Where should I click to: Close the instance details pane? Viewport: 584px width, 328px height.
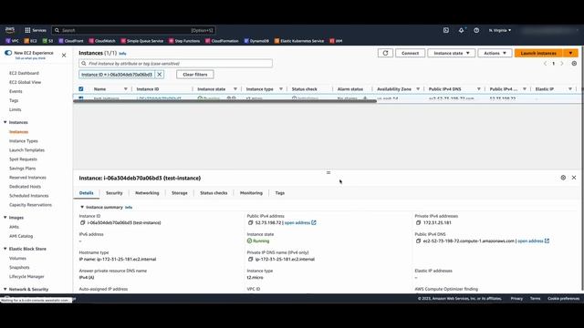(x=574, y=178)
